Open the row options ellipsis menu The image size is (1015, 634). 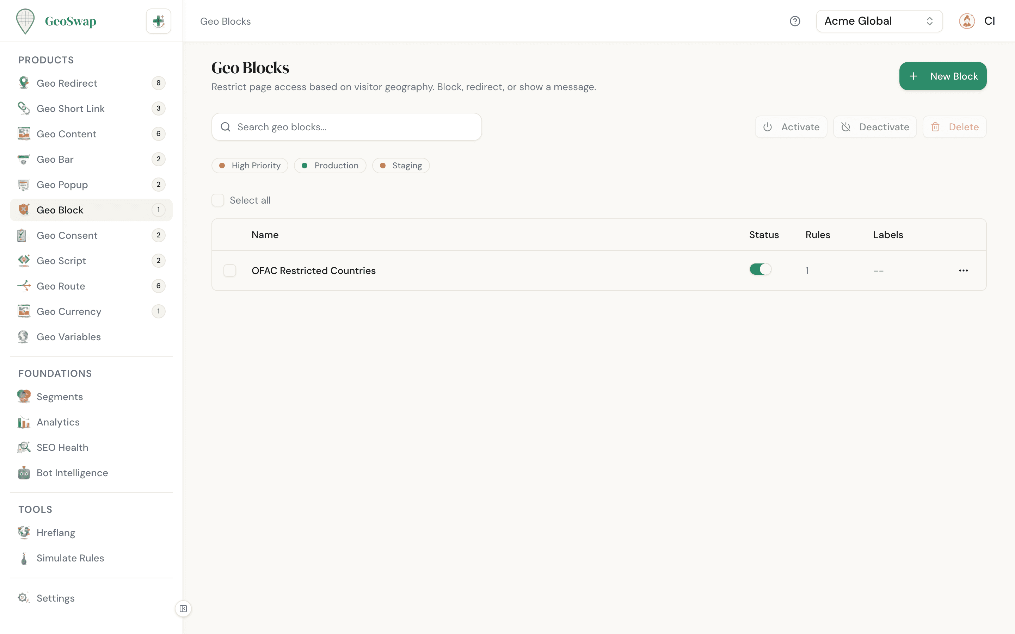(964, 271)
